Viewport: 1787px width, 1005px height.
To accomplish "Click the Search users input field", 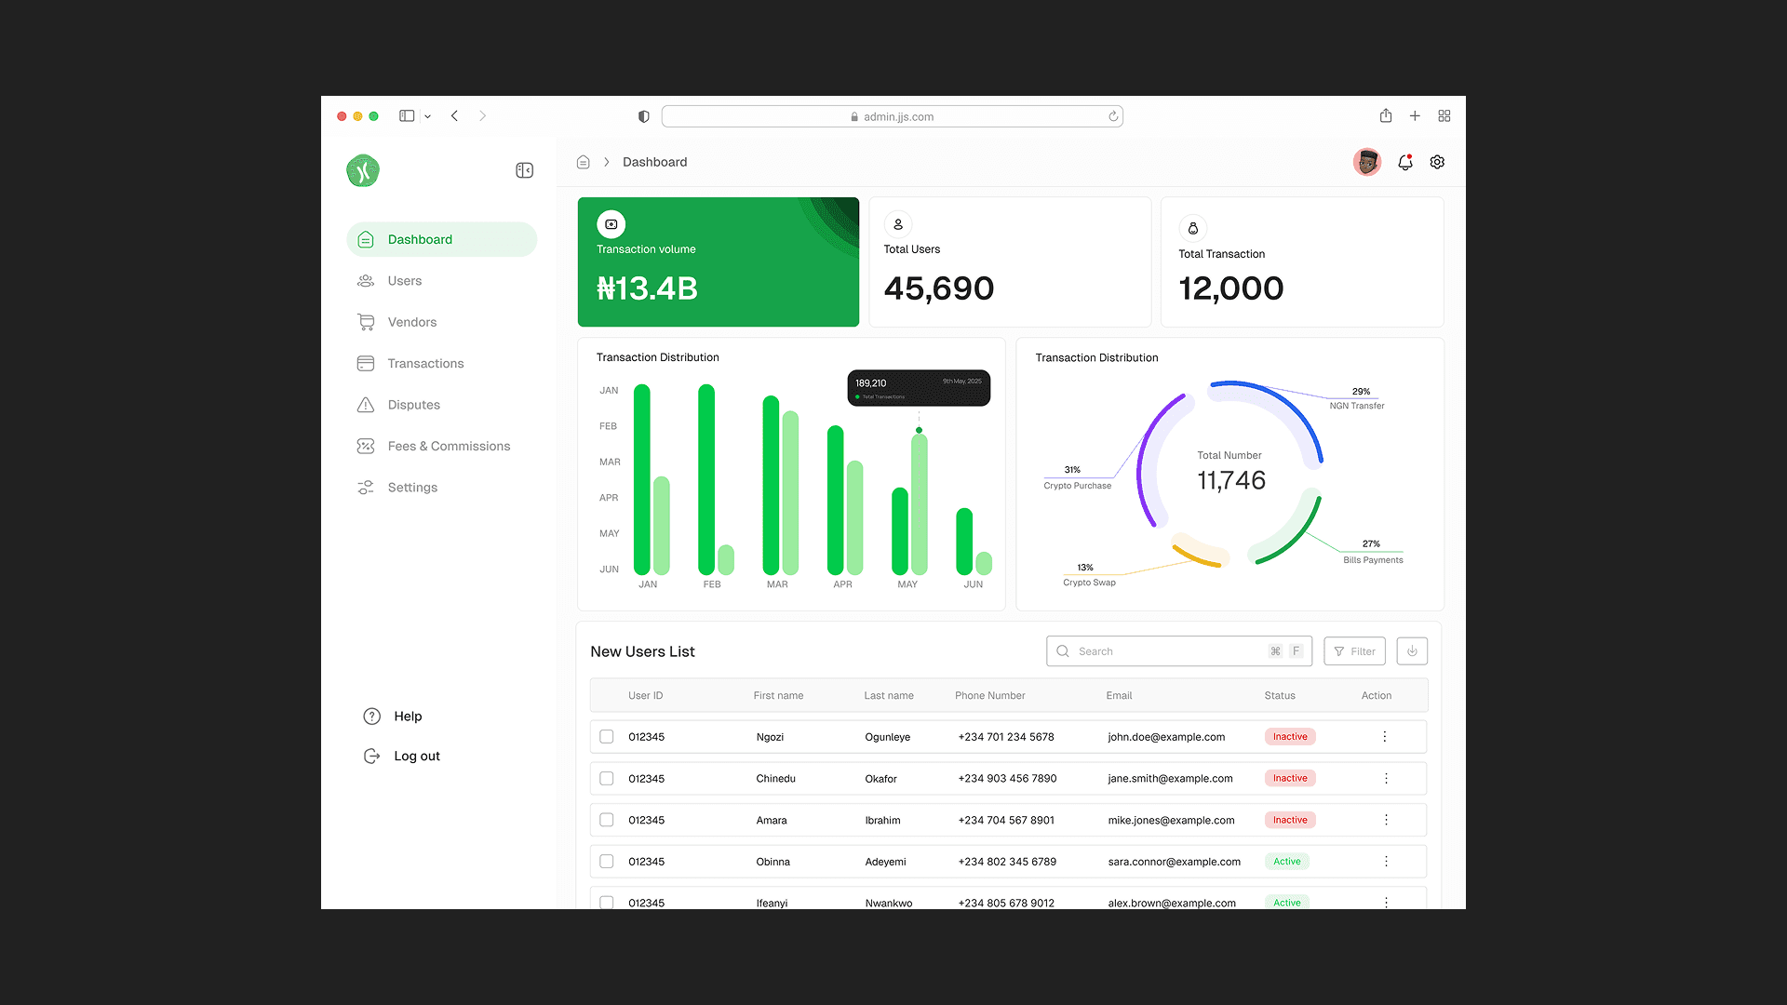I will 1168,651.
